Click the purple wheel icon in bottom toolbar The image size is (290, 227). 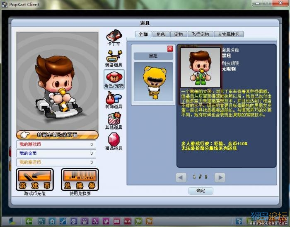(x=74, y=221)
